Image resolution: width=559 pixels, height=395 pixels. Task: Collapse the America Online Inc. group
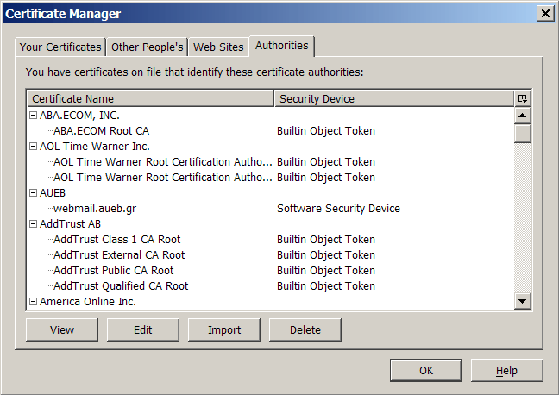click(33, 302)
